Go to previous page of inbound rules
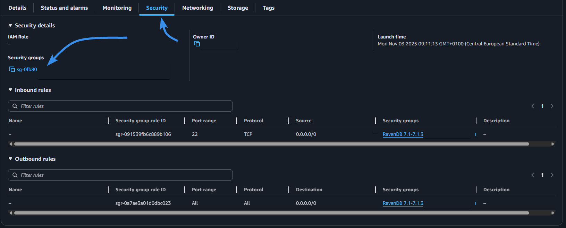 click(x=533, y=106)
